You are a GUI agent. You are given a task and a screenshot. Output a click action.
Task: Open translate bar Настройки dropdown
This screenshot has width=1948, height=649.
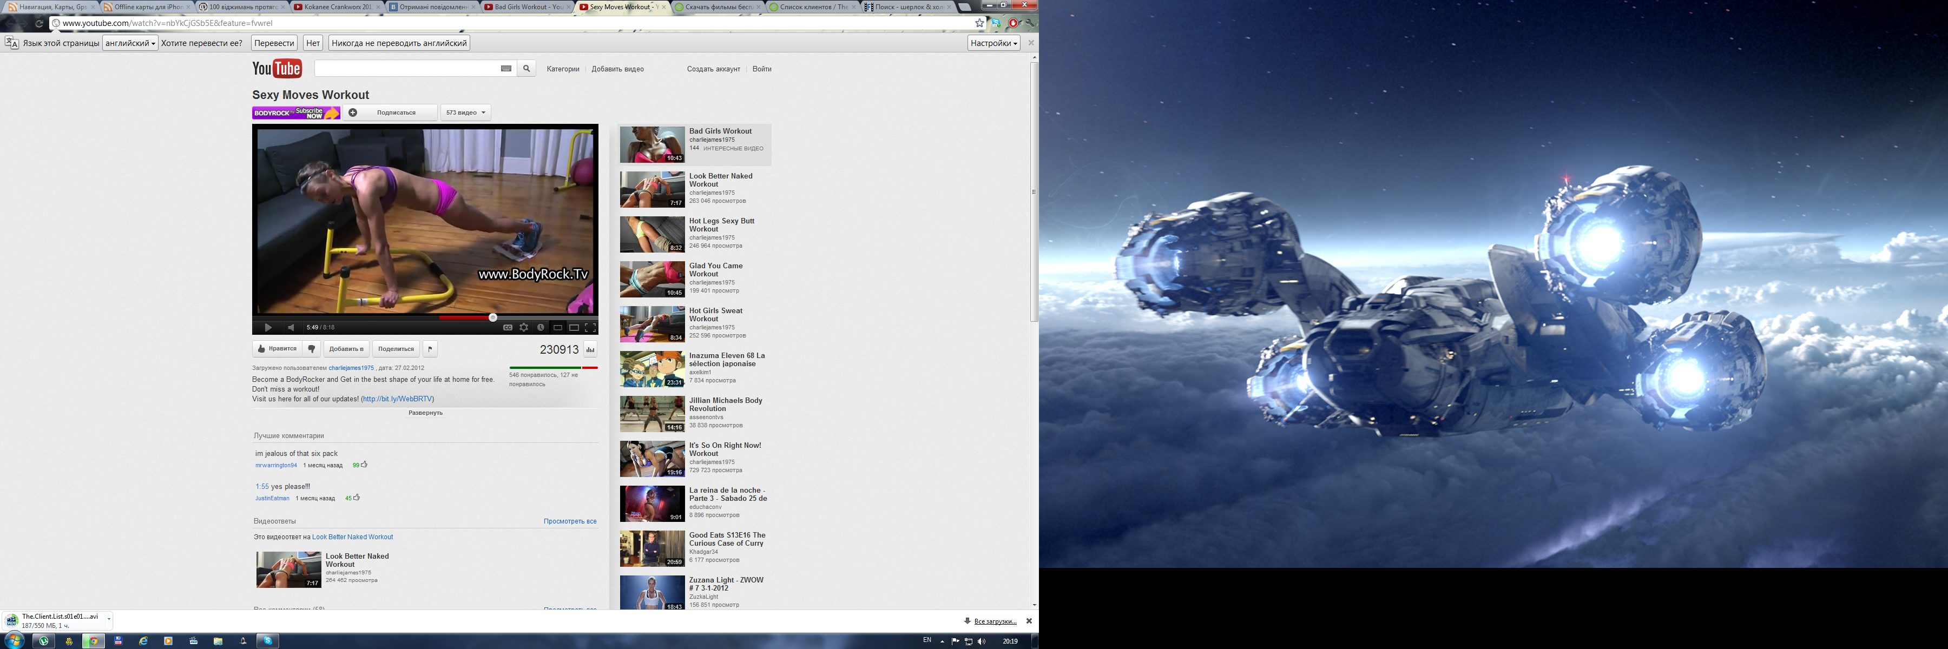(993, 43)
